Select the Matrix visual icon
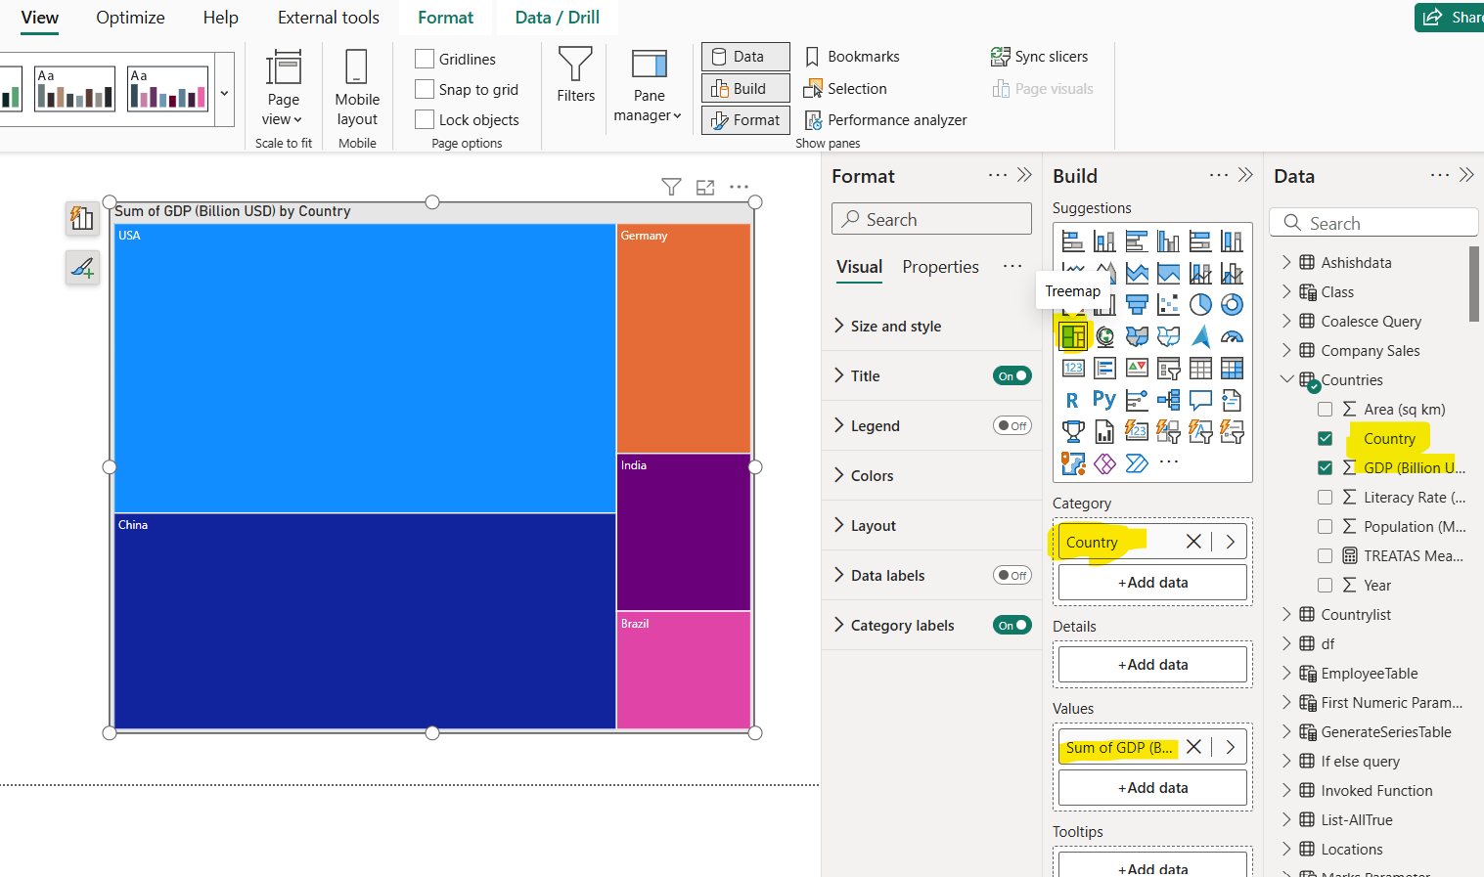 [x=1232, y=368]
